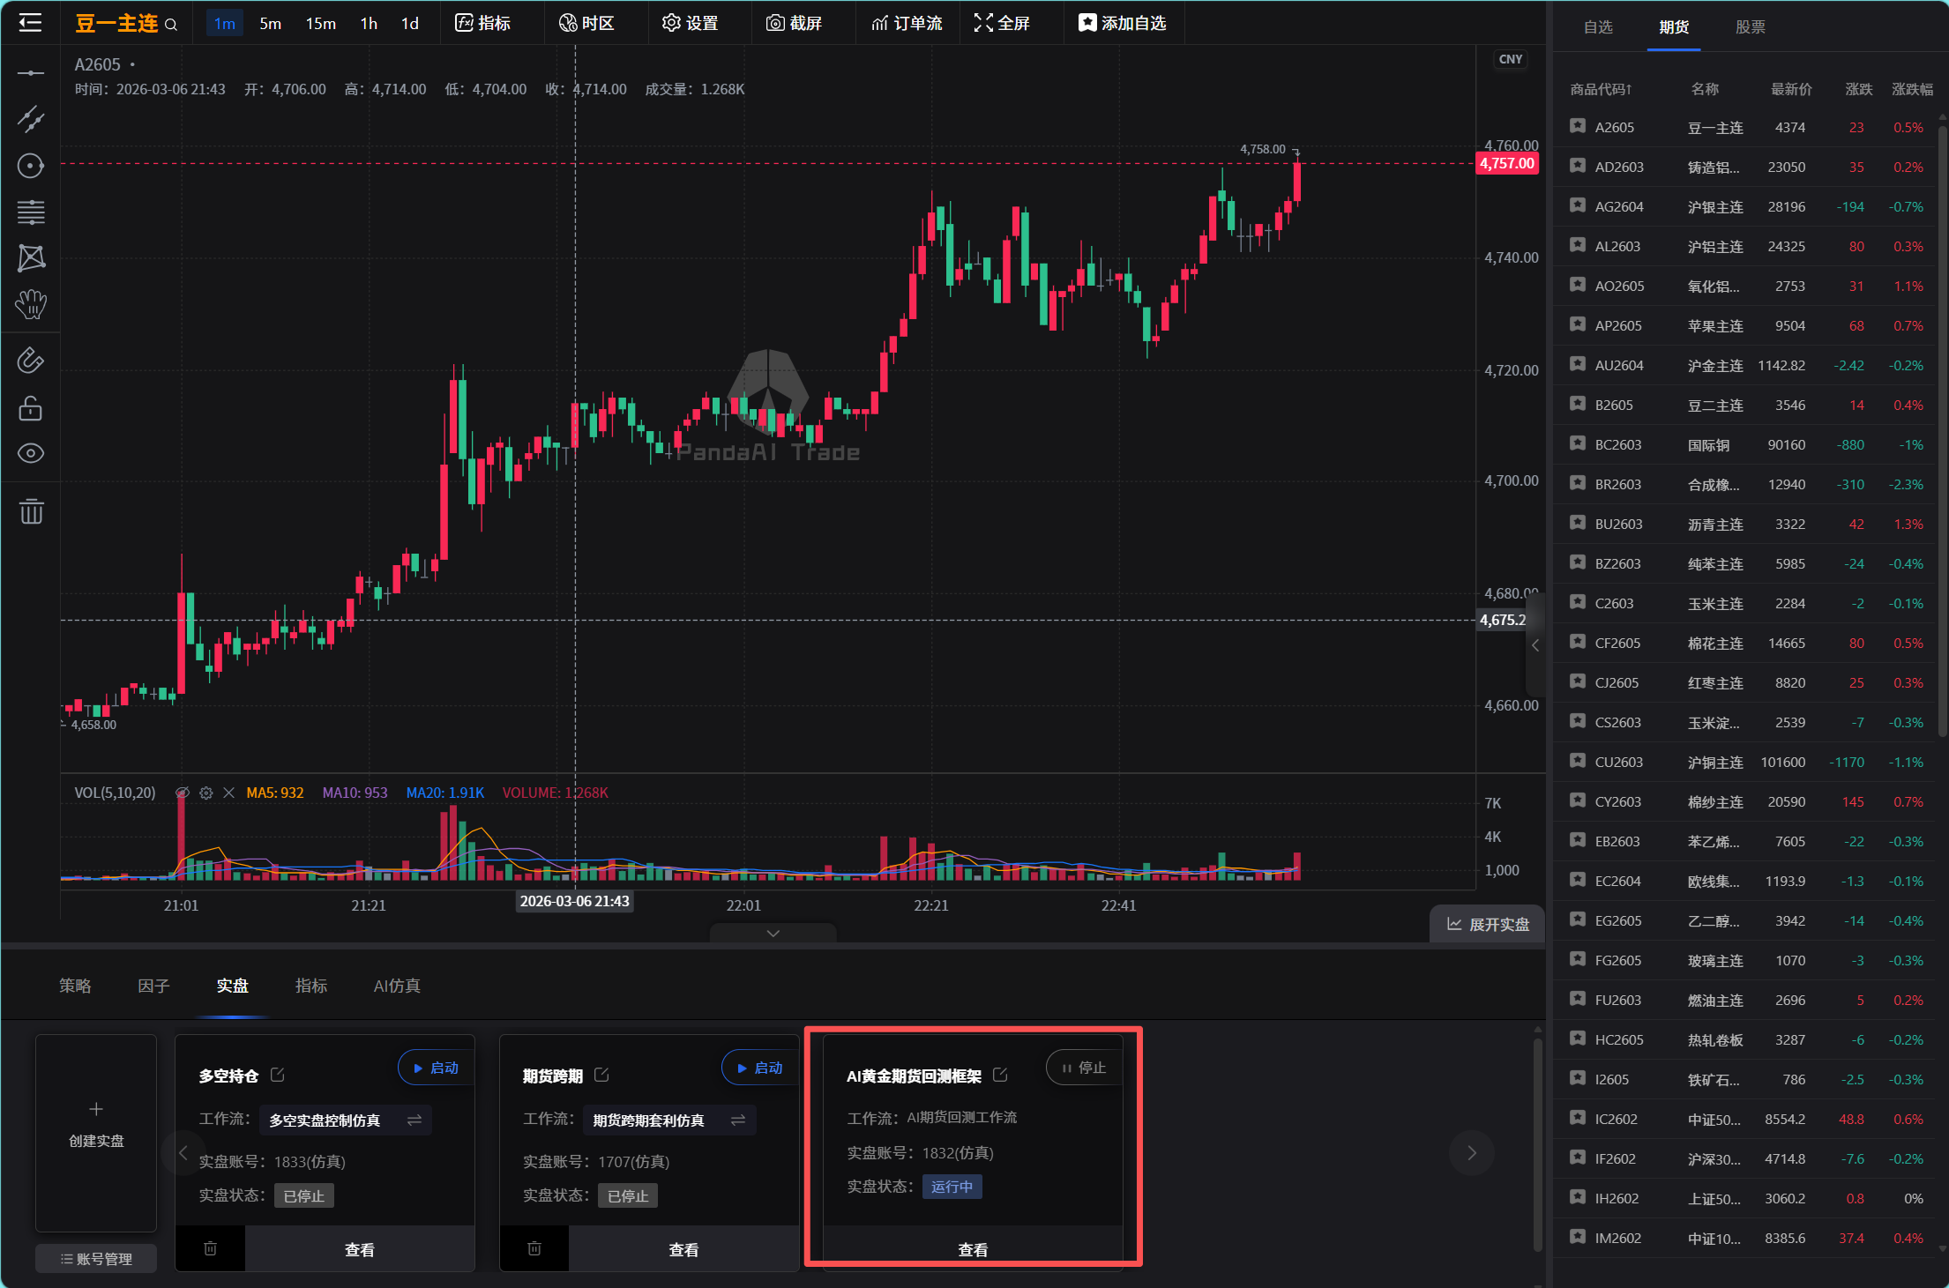
Task: Select the parallel lines drawing tool
Action: 31,212
